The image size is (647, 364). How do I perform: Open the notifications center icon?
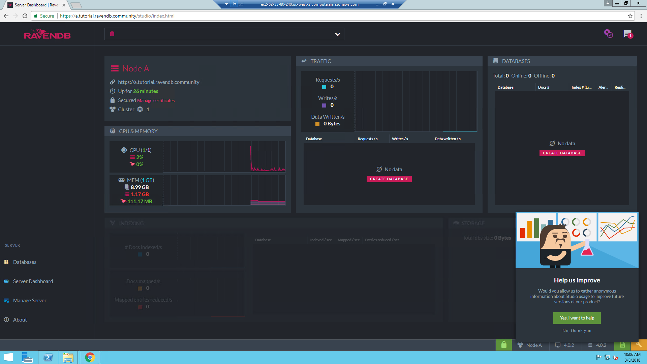[628, 34]
